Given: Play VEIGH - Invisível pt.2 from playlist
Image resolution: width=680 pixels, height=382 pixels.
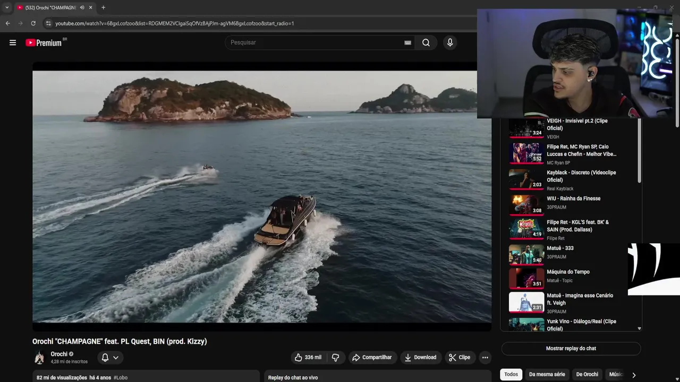Looking at the screenshot, I should (x=571, y=128).
